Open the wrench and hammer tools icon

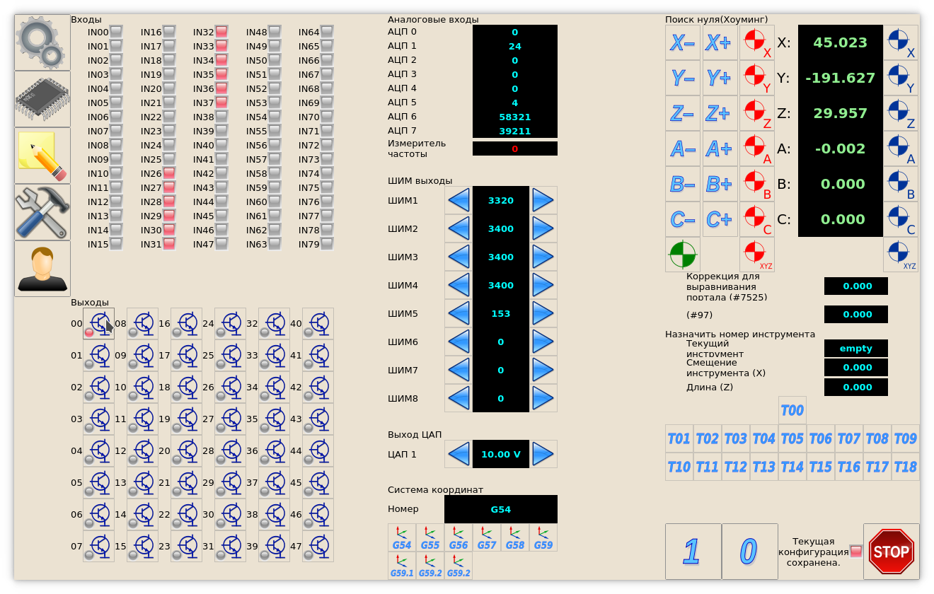point(42,212)
